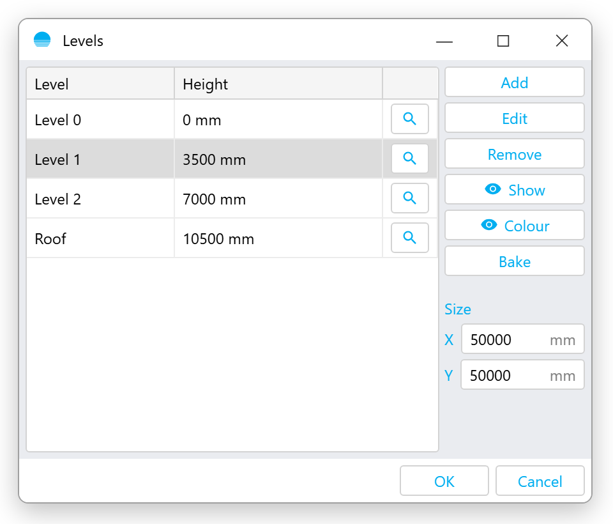Close the Levels window

[x=562, y=41]
